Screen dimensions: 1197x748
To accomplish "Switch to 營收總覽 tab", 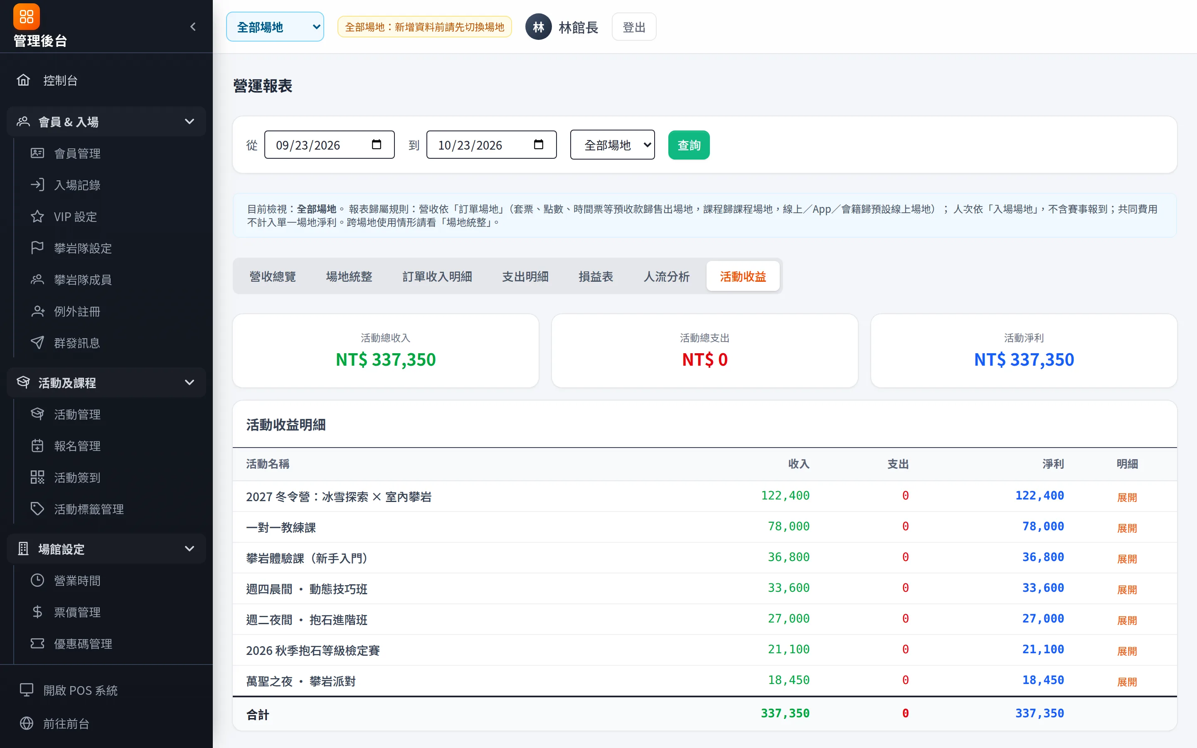I will tap(273, 276).
